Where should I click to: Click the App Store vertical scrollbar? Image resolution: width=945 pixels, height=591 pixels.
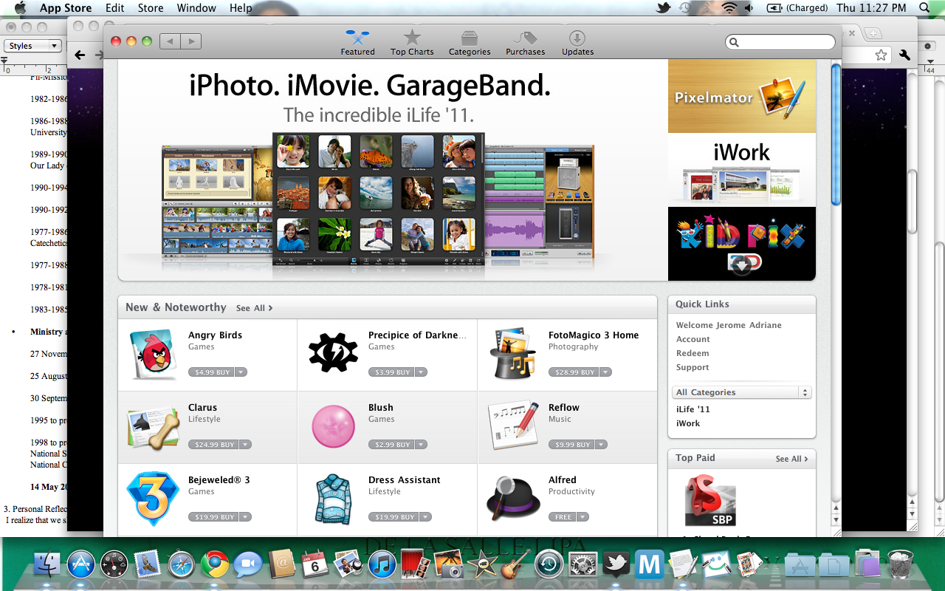pos(836,133)
